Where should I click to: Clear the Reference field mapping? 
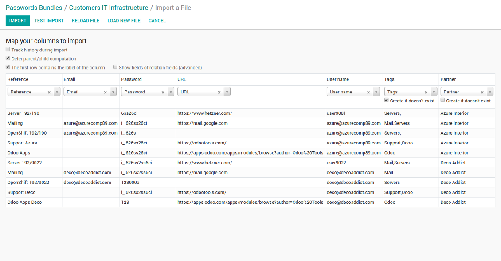49,92
